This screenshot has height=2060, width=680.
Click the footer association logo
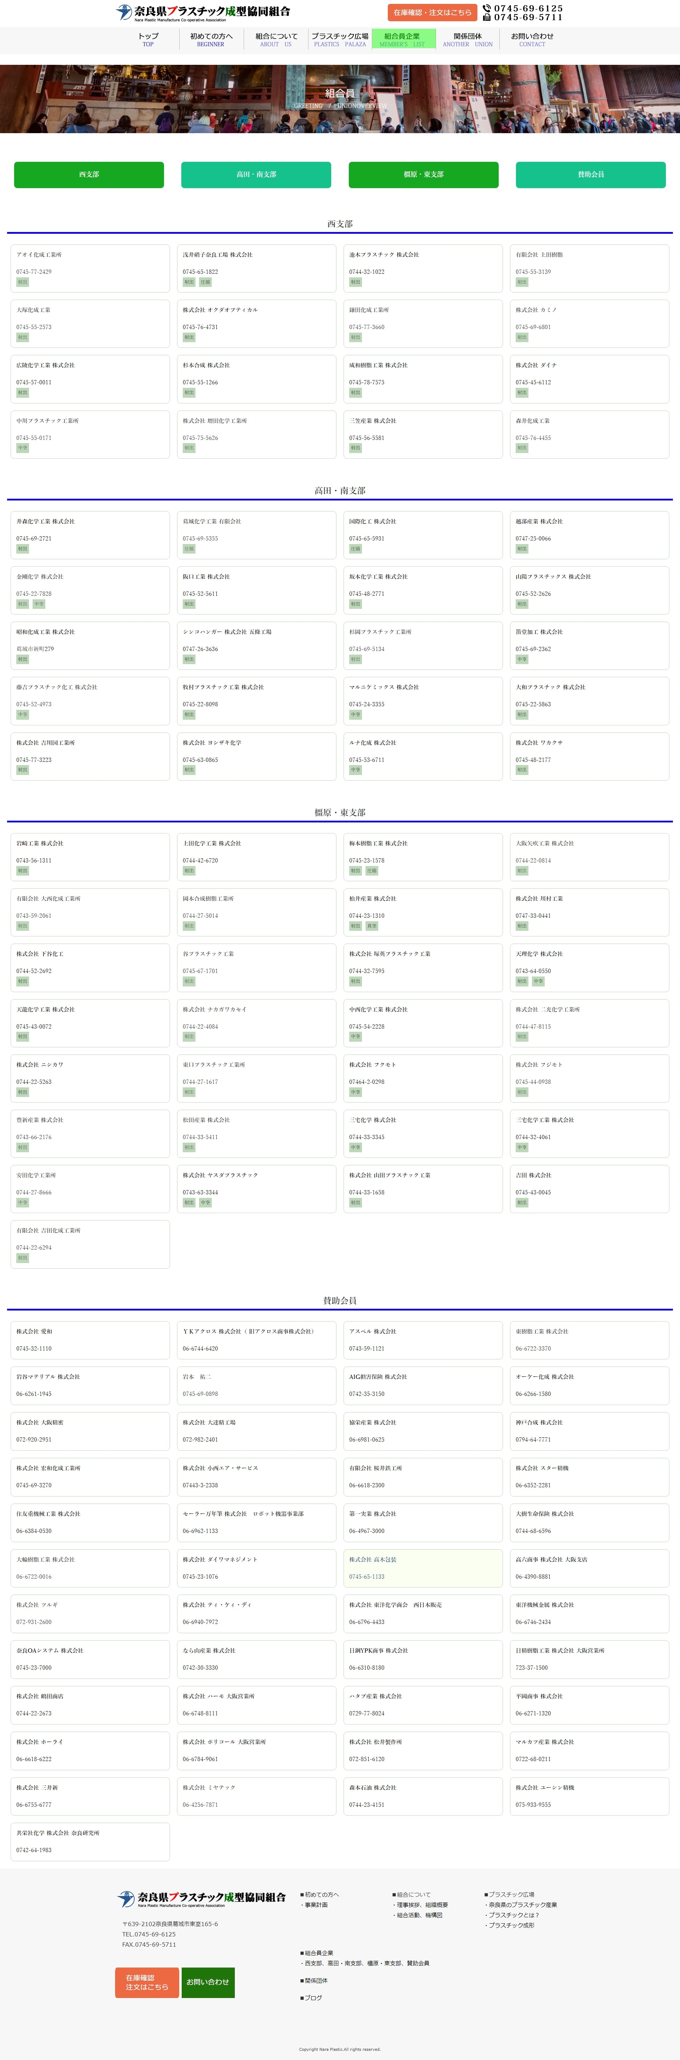[x=202, y=1898]
